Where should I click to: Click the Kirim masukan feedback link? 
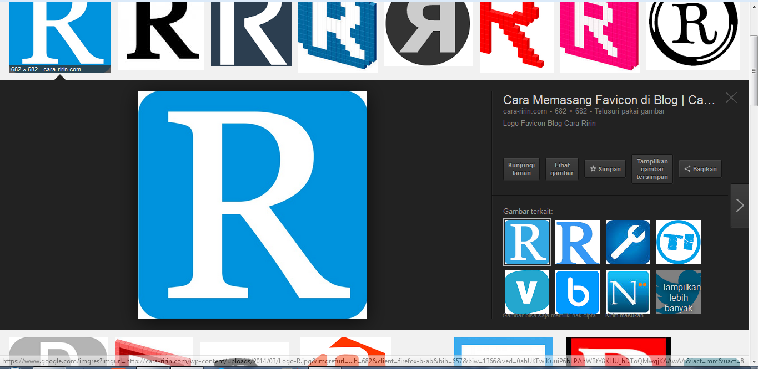[x=624, y=315]
